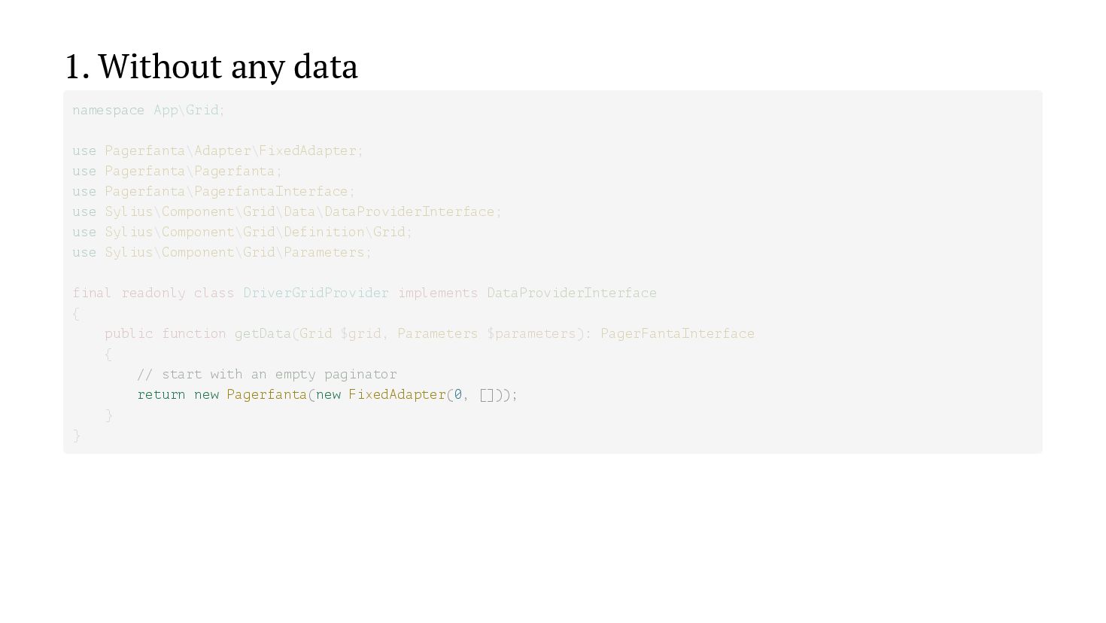Click the "1. Without any data" slide title
Viewport: 1106px width, 623px height.
click(211, 66)
